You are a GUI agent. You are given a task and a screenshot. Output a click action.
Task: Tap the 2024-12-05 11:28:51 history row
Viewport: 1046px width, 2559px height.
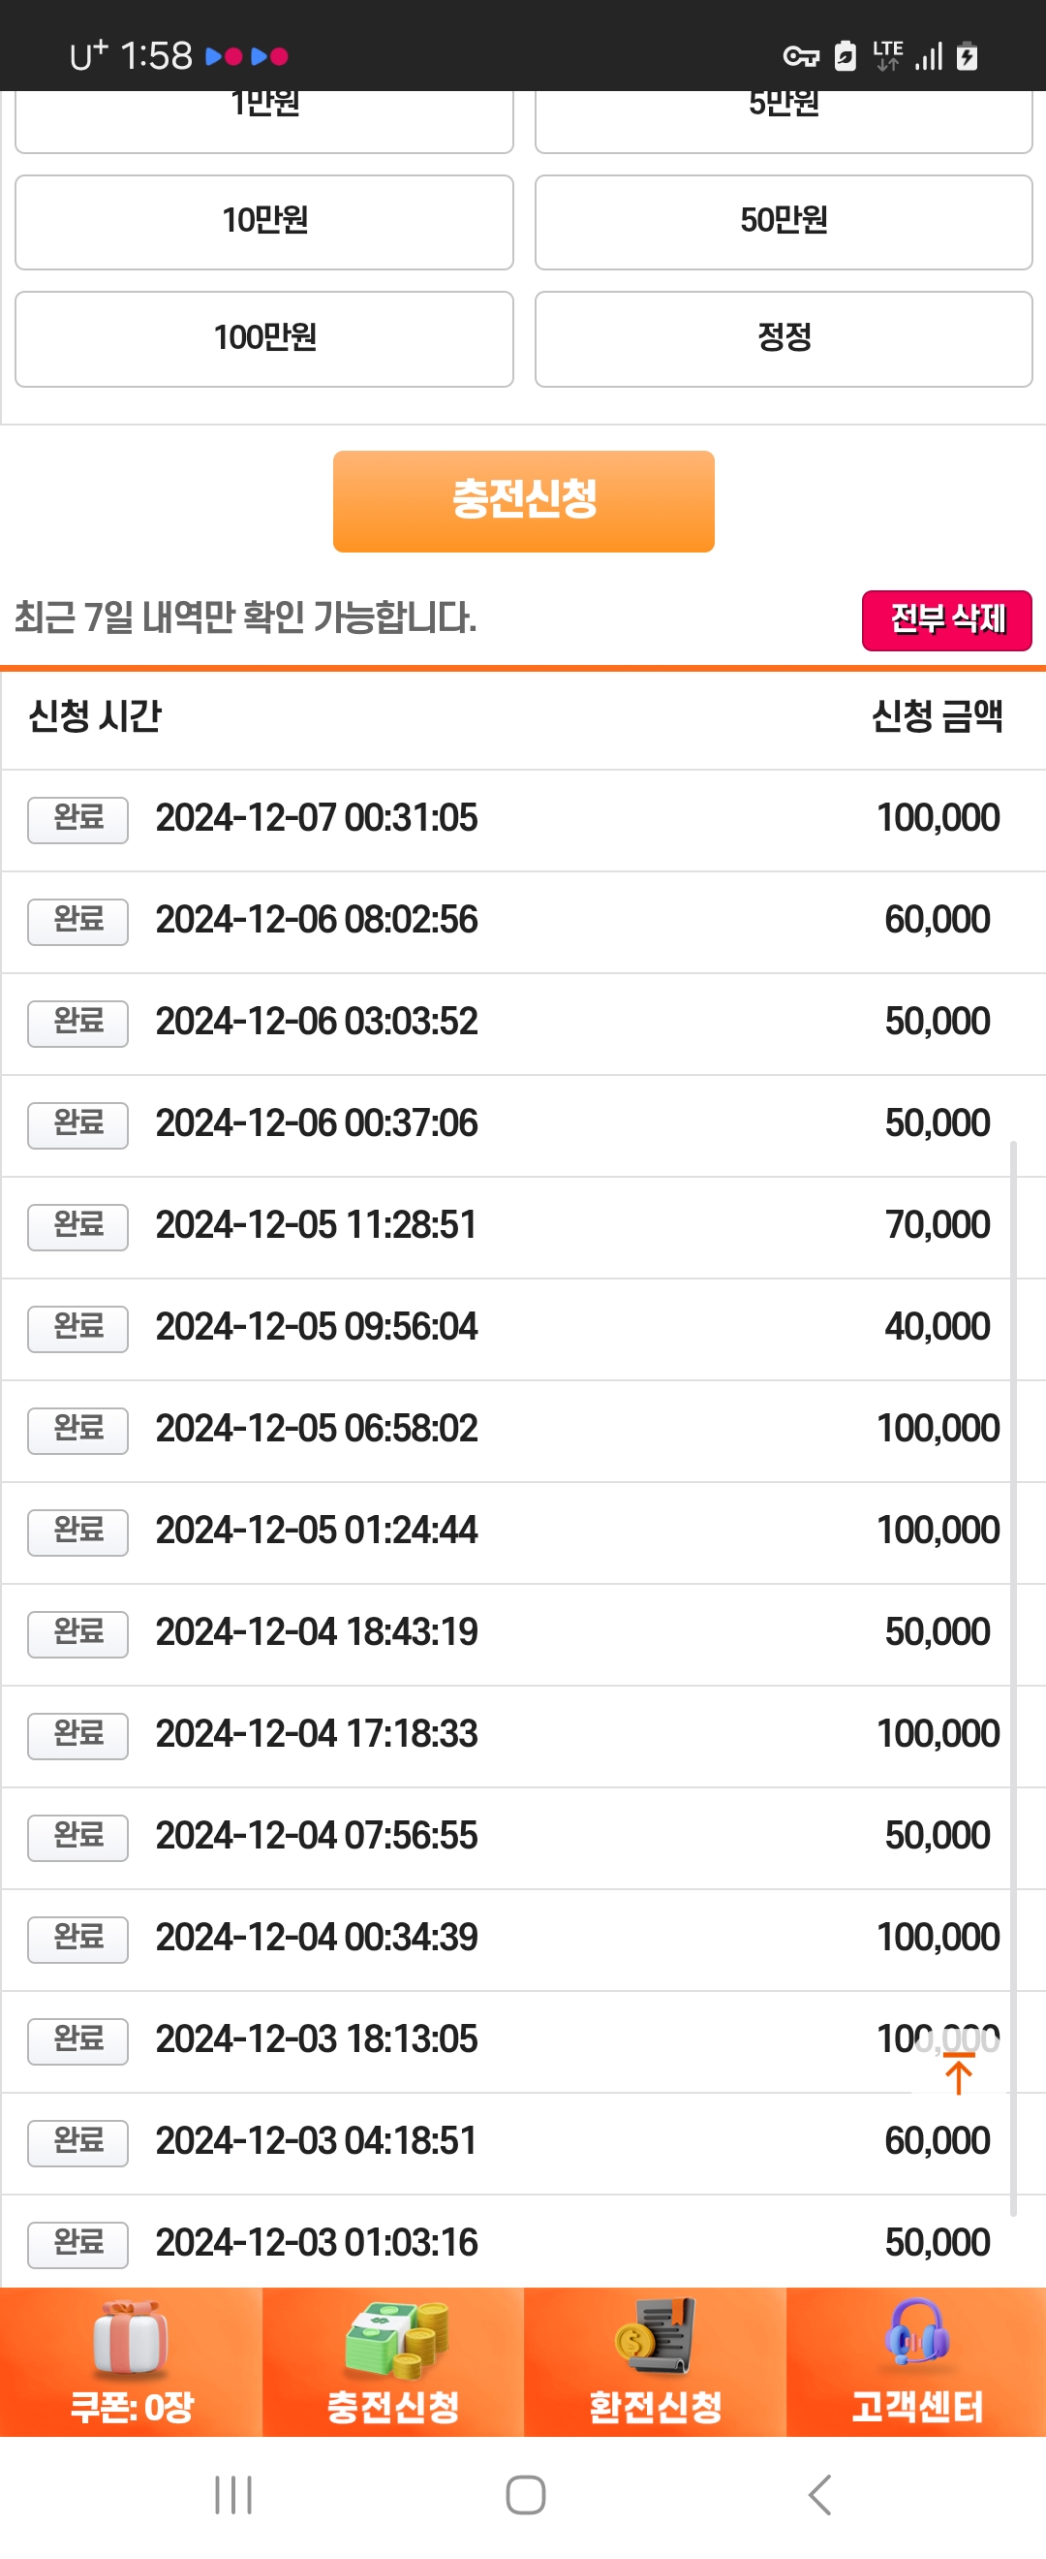(523, 1226)
